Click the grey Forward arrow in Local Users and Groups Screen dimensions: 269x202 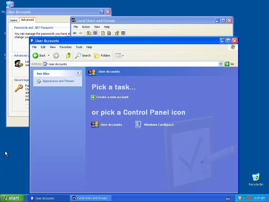coord(81,33)
